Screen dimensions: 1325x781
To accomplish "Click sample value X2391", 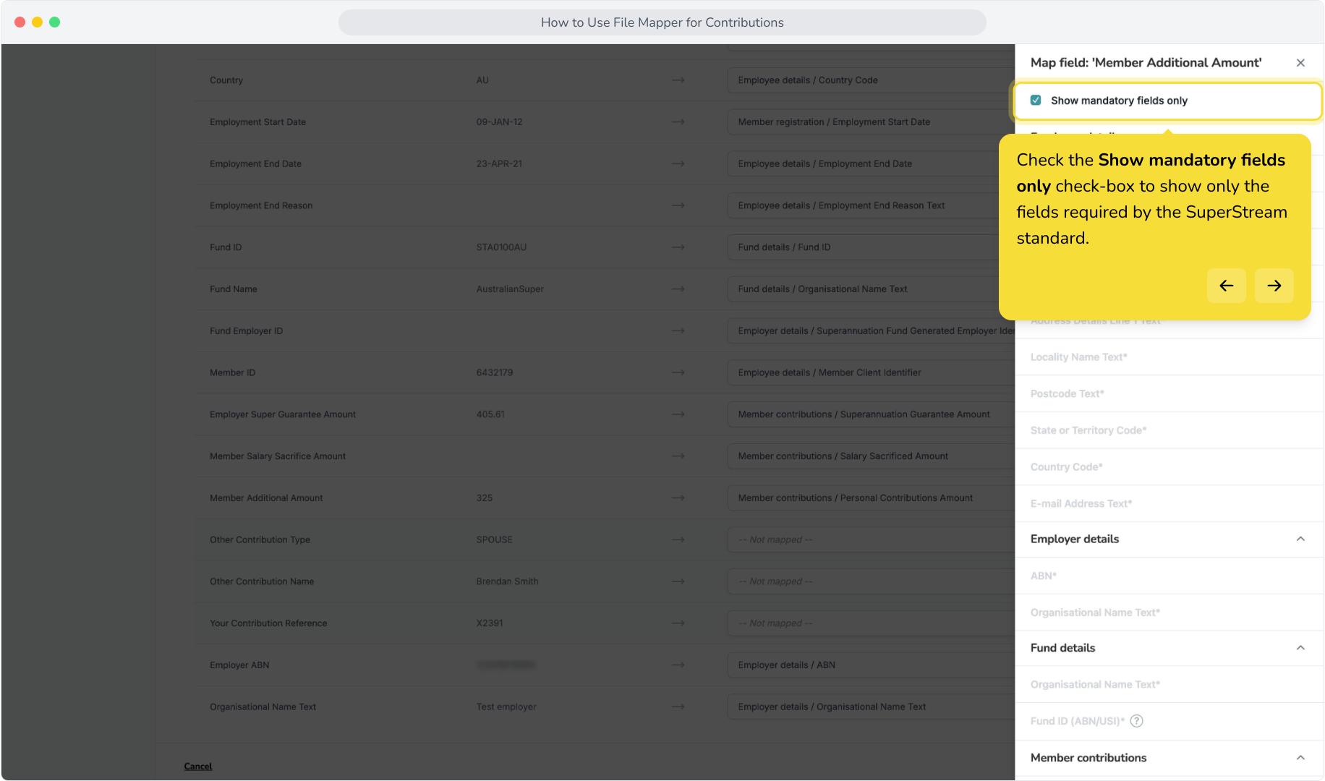I will [490, 623].
